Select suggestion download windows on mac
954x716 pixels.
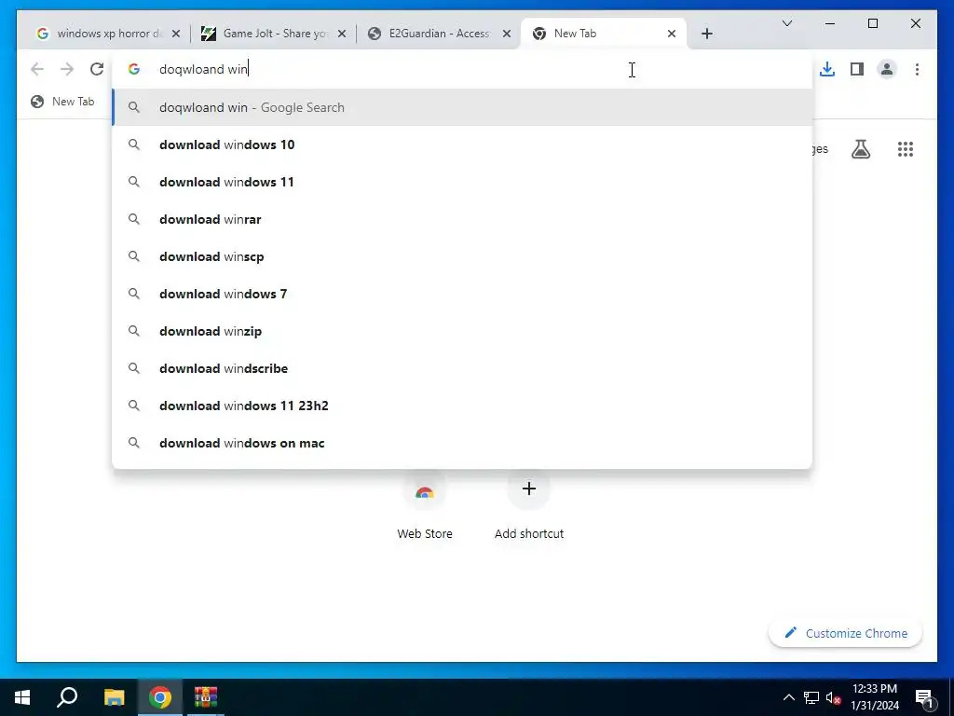point(462,443)
